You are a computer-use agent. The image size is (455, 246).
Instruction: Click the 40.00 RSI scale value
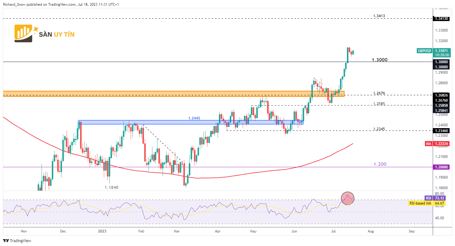(440, 218)
